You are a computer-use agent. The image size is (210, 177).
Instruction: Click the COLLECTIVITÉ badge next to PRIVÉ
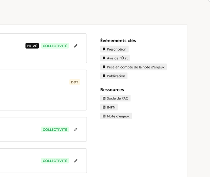click(x=55, y=46)
